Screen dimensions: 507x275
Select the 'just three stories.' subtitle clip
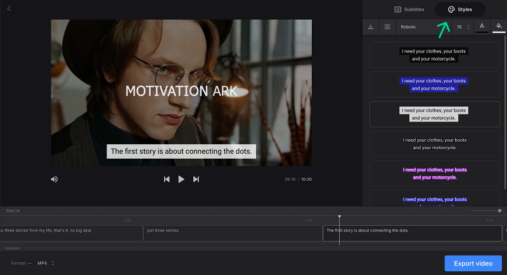pos(233,233)
